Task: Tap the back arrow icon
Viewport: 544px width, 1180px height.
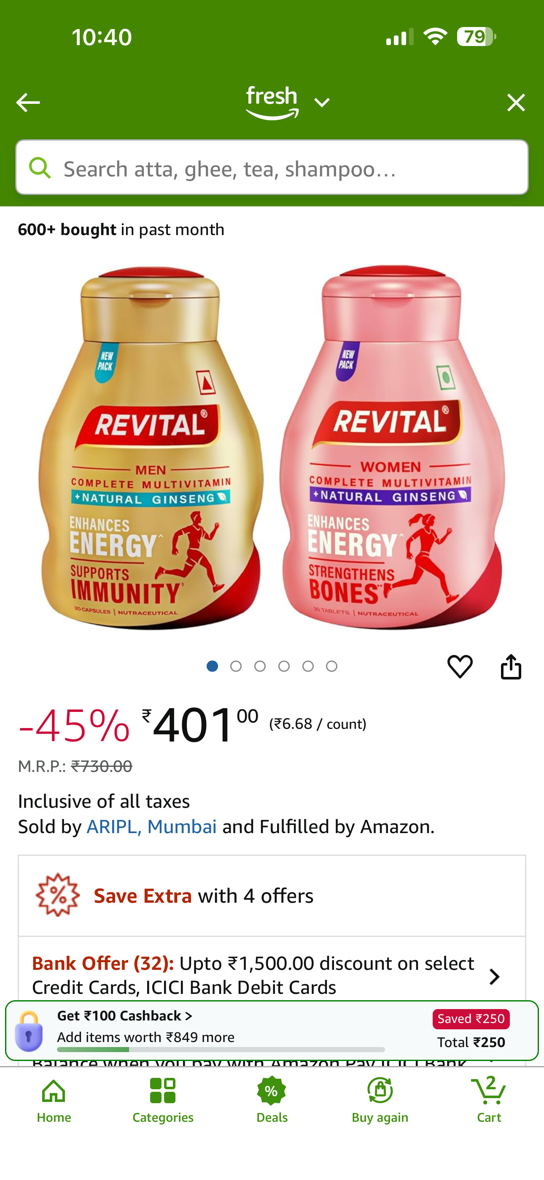Action: [x=28, y=102]
